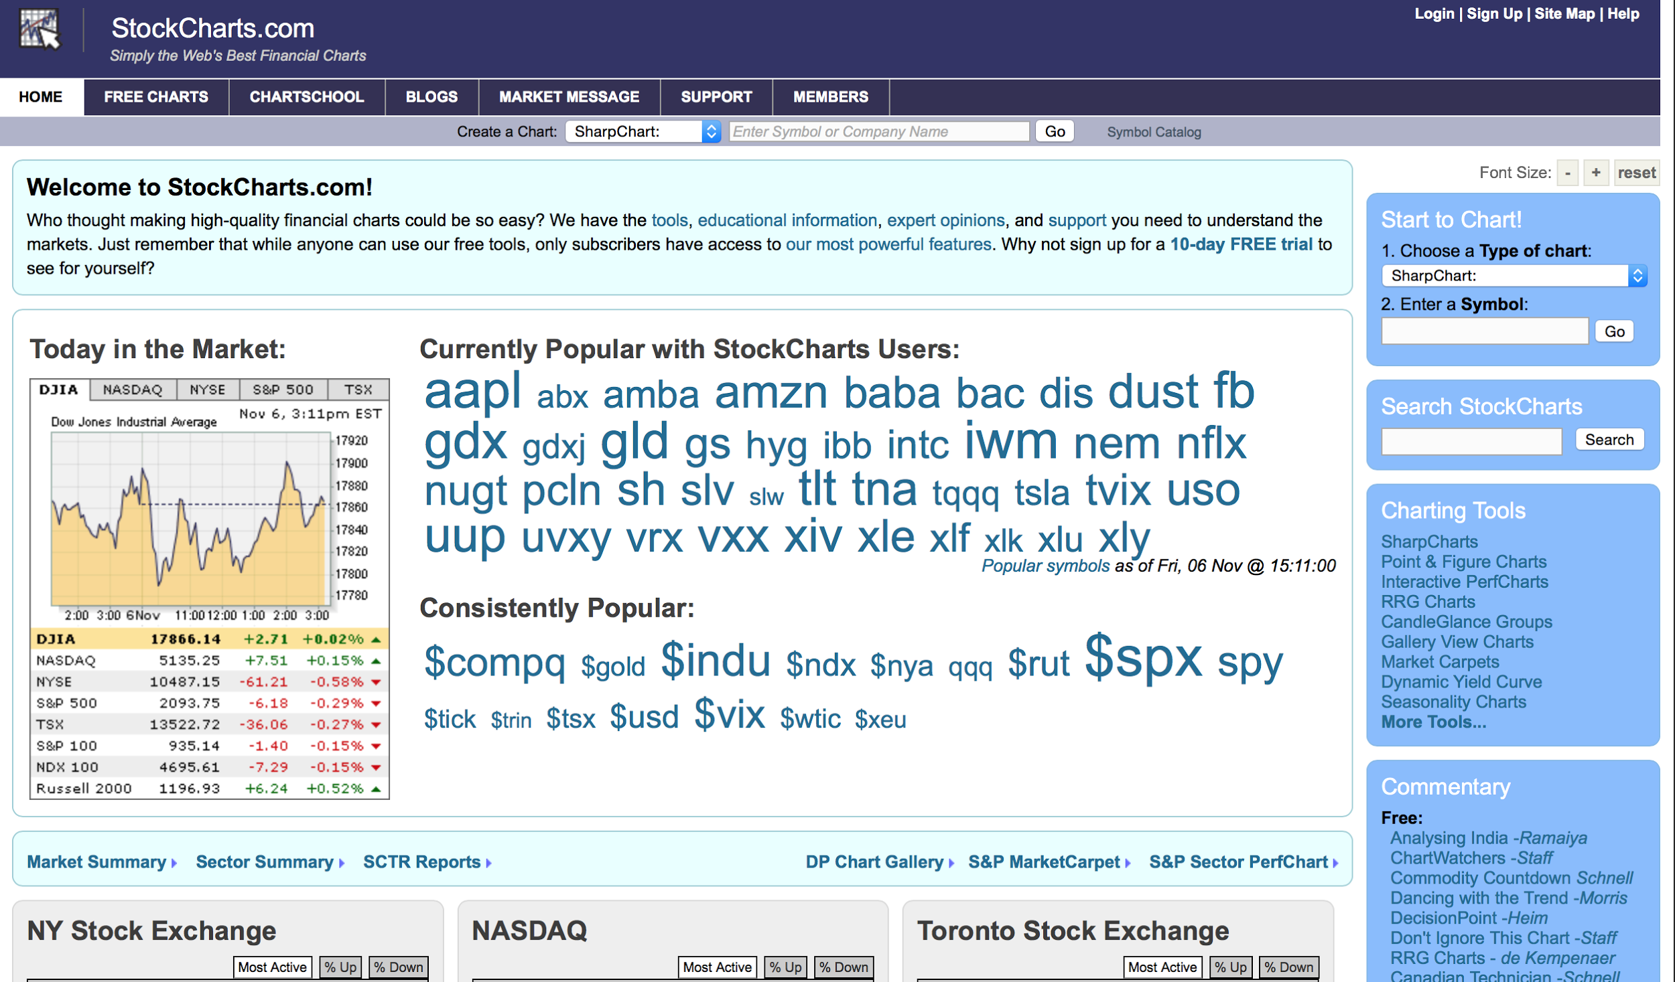Select the DJIA chart tab

click(59, 390)
